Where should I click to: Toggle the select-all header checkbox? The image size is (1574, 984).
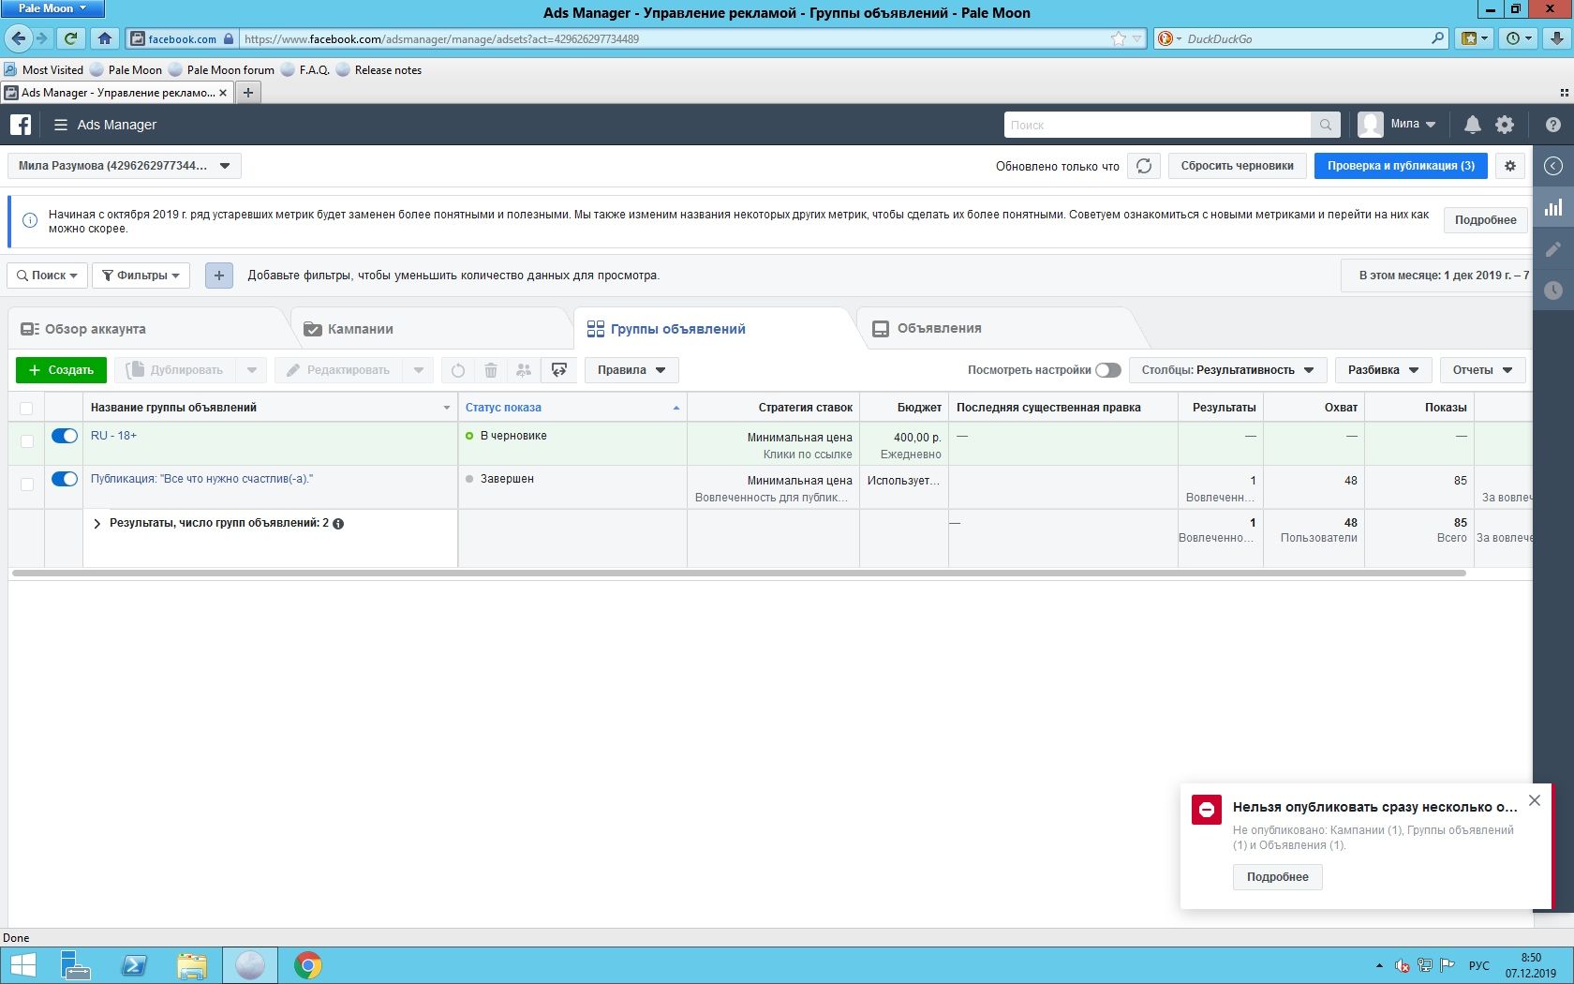point(26,409)
